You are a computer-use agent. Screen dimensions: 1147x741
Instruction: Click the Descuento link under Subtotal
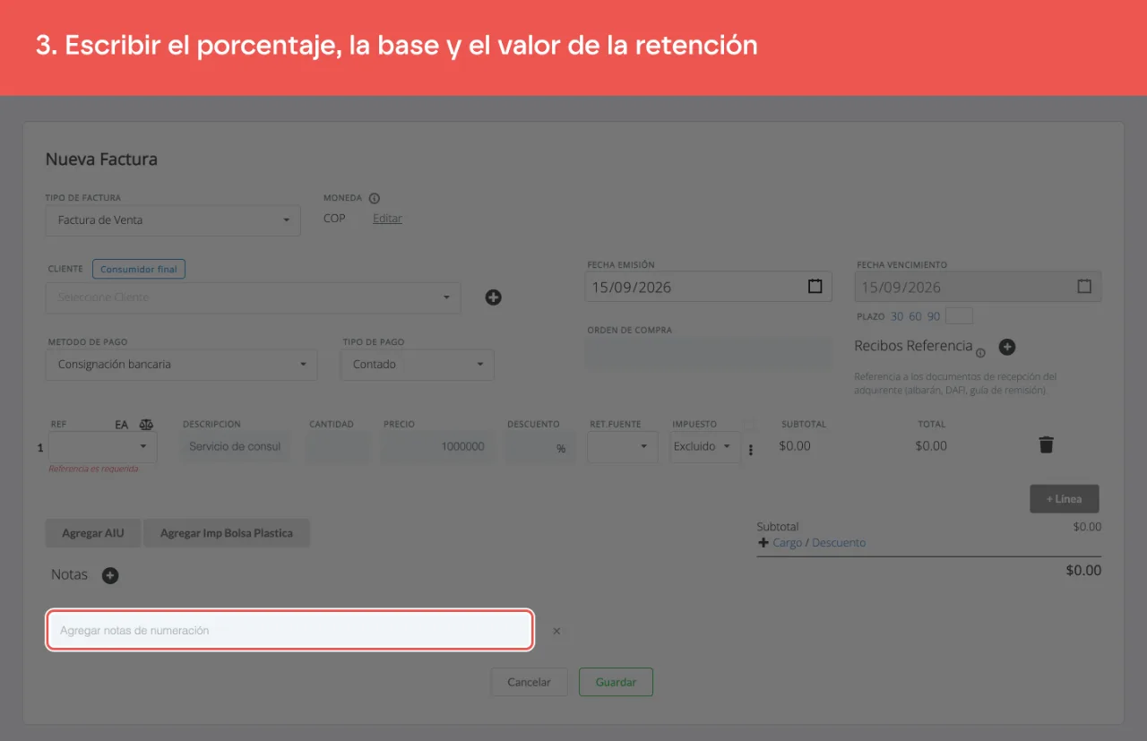(839, 543)
